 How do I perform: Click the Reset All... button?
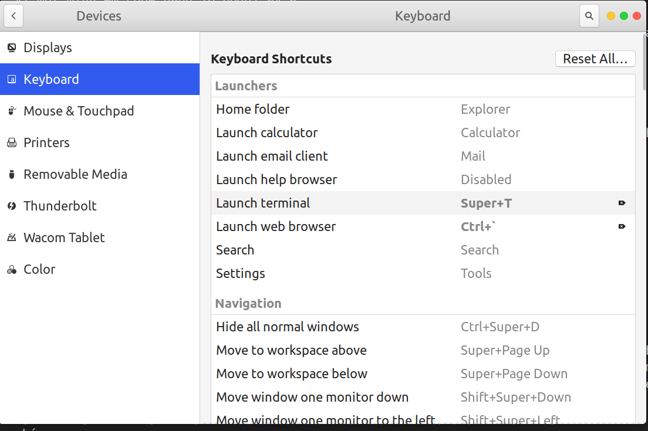point(595,59)
